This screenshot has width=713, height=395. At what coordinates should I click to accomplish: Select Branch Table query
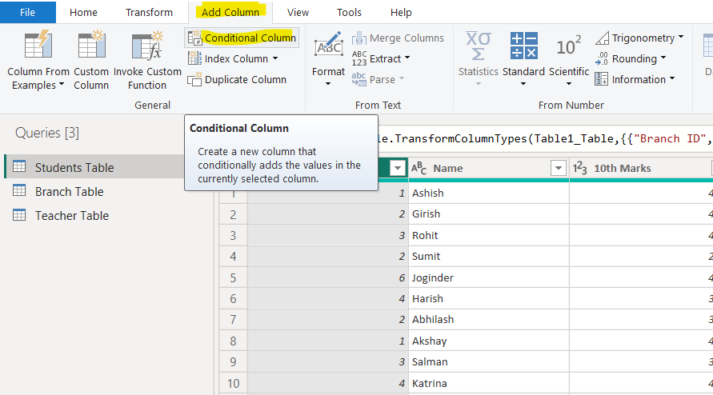pos(69,191)
